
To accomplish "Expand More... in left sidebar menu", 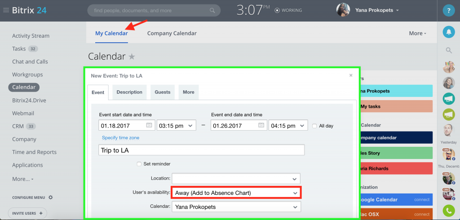I will point(22,179).
